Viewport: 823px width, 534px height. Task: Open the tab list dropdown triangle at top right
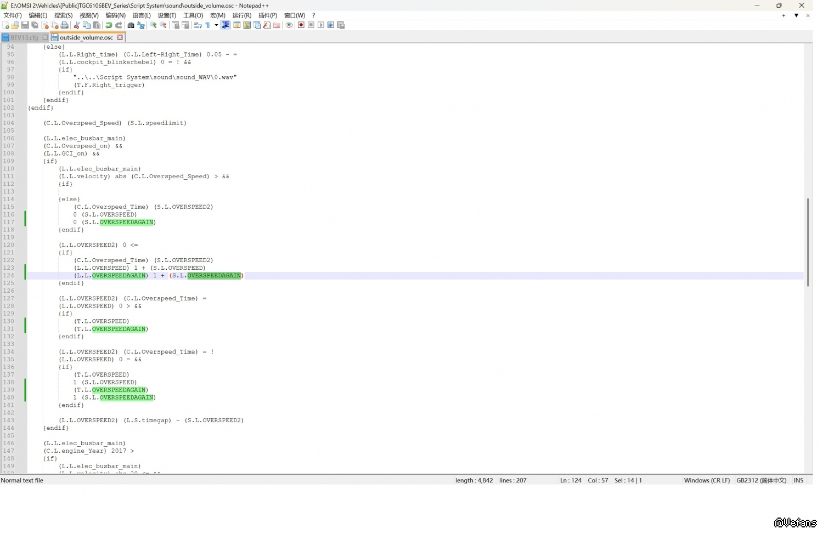[796, 15]
